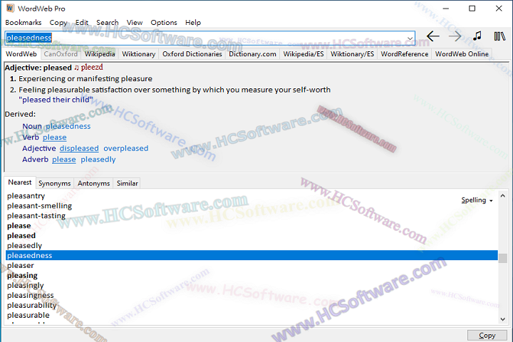Click the word list scrollbar thumb
513x342 pixels.
click(503, 258)
